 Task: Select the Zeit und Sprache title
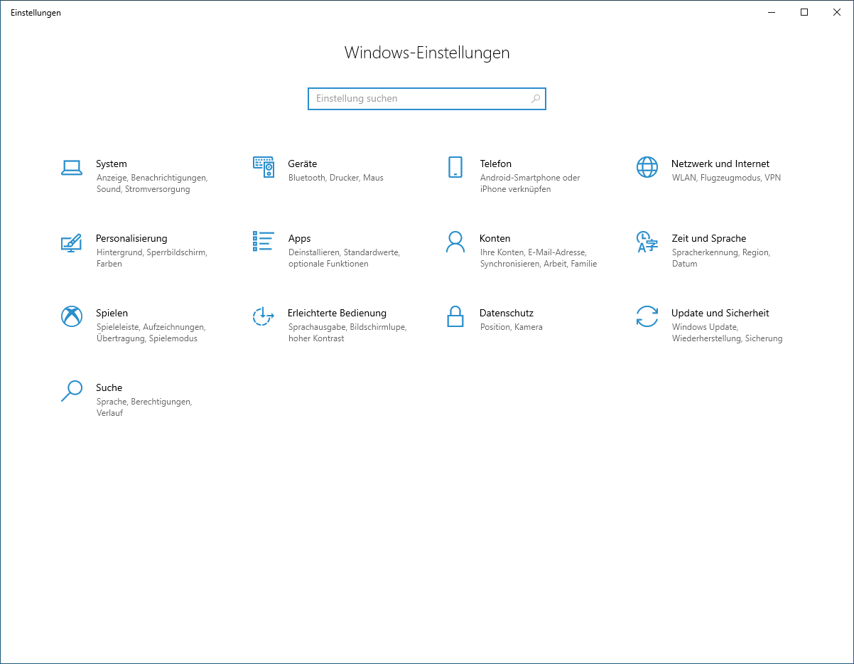(709, 238)
